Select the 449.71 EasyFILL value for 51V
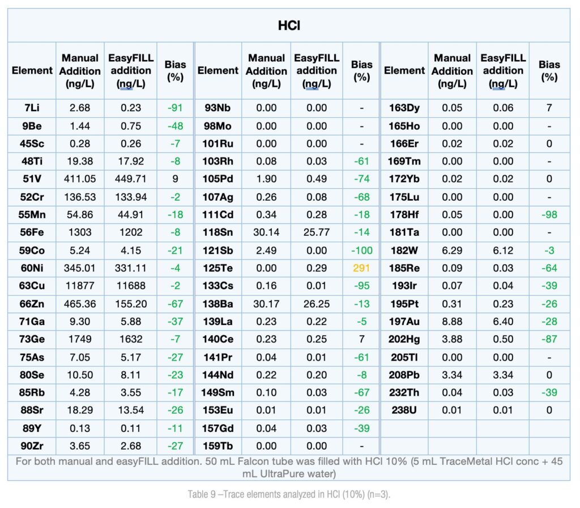The width and height of the screenshot is (580, 508). (130, 179)
